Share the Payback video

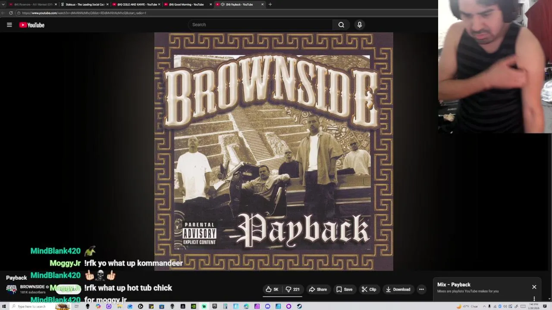pyautogui.click(x=318, y=289)
